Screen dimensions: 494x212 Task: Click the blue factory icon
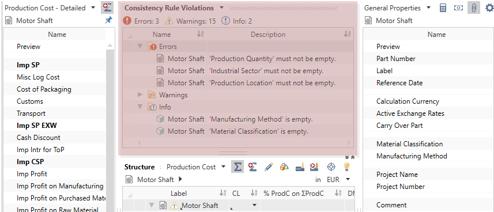click(x=300, y=166)
